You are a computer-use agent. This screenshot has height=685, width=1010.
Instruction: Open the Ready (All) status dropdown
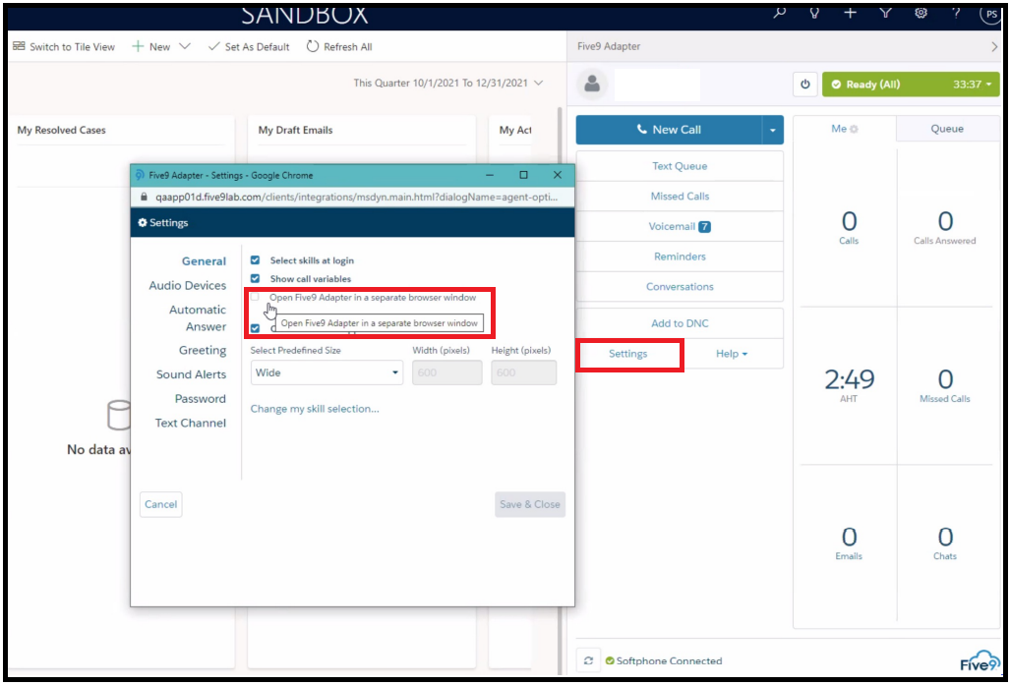pyautogui.click(x=911, y=85)
